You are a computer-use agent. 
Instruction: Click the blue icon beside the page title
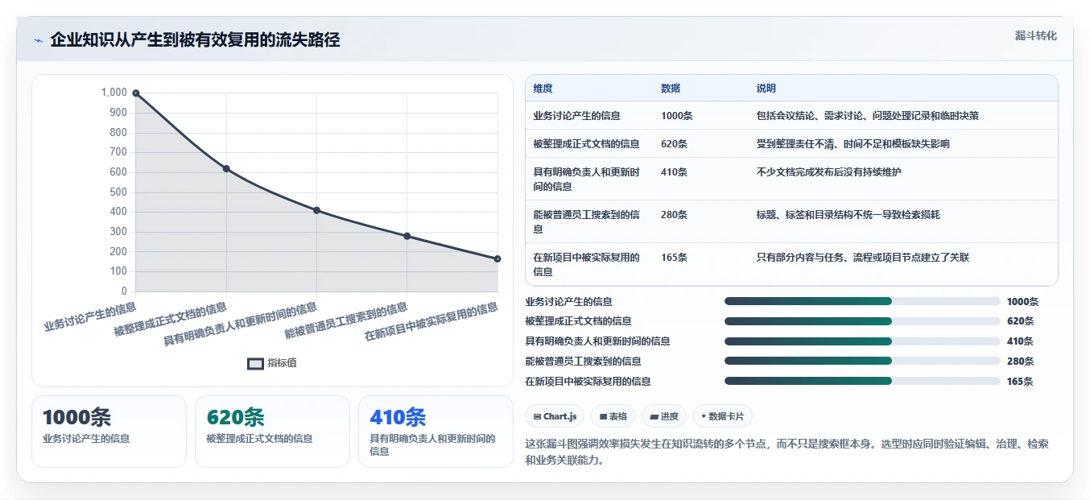point(38,40)
